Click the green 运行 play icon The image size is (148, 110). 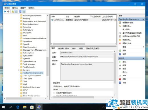[120, 62]
